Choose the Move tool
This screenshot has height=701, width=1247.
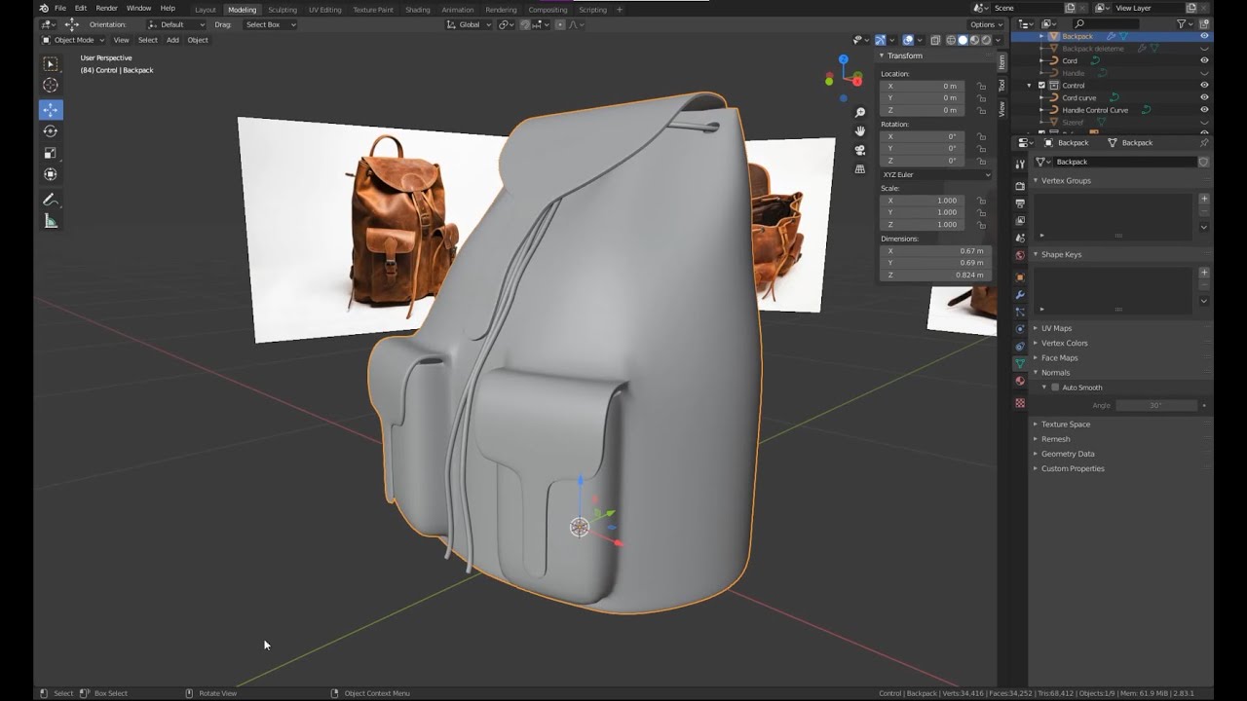pyautogui.click(x=51, y=109)
